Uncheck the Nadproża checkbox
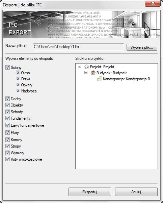This screenshot has height=203, width=163. tap(18, 91)
